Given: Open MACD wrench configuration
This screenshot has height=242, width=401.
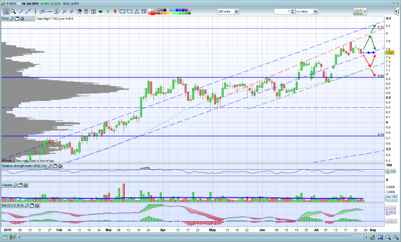Looking at the screenshot, I should point(26,206).
